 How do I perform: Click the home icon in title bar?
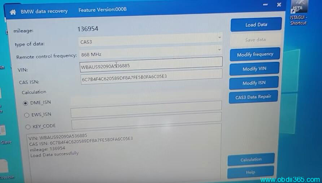click(13, 12)
